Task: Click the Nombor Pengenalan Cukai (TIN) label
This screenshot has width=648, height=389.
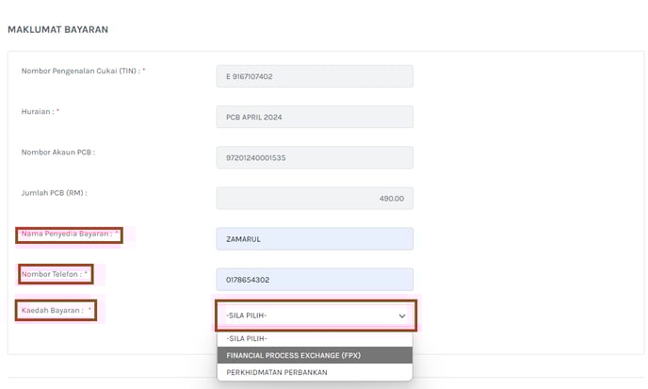Action: click(x=83, y=71)
